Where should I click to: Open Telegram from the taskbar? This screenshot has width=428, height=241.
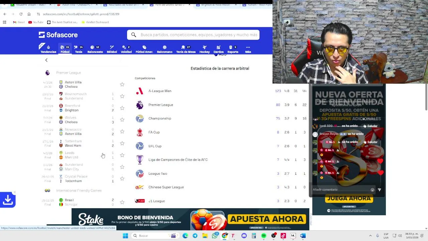(x=195, y=236)
